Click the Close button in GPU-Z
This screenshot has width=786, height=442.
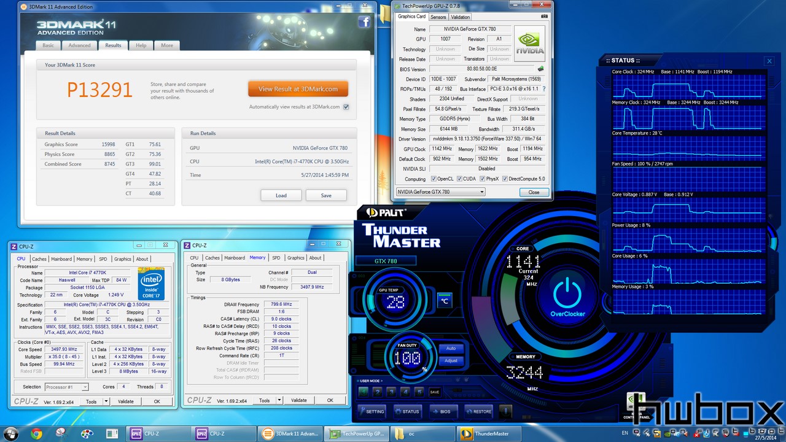pos(534,192)
